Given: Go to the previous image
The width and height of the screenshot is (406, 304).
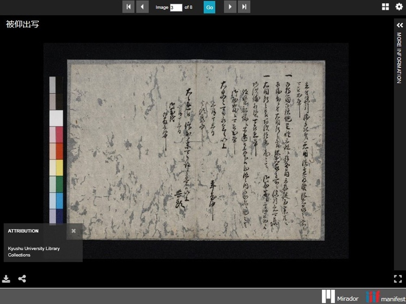Looking at the screenshot, I should 142,7.
